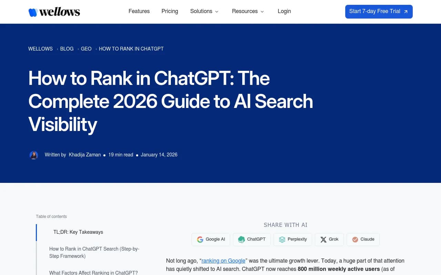441x275 pixels.
Task: Click the arrow icon in trial button
Action: click(x=406, y=12)
